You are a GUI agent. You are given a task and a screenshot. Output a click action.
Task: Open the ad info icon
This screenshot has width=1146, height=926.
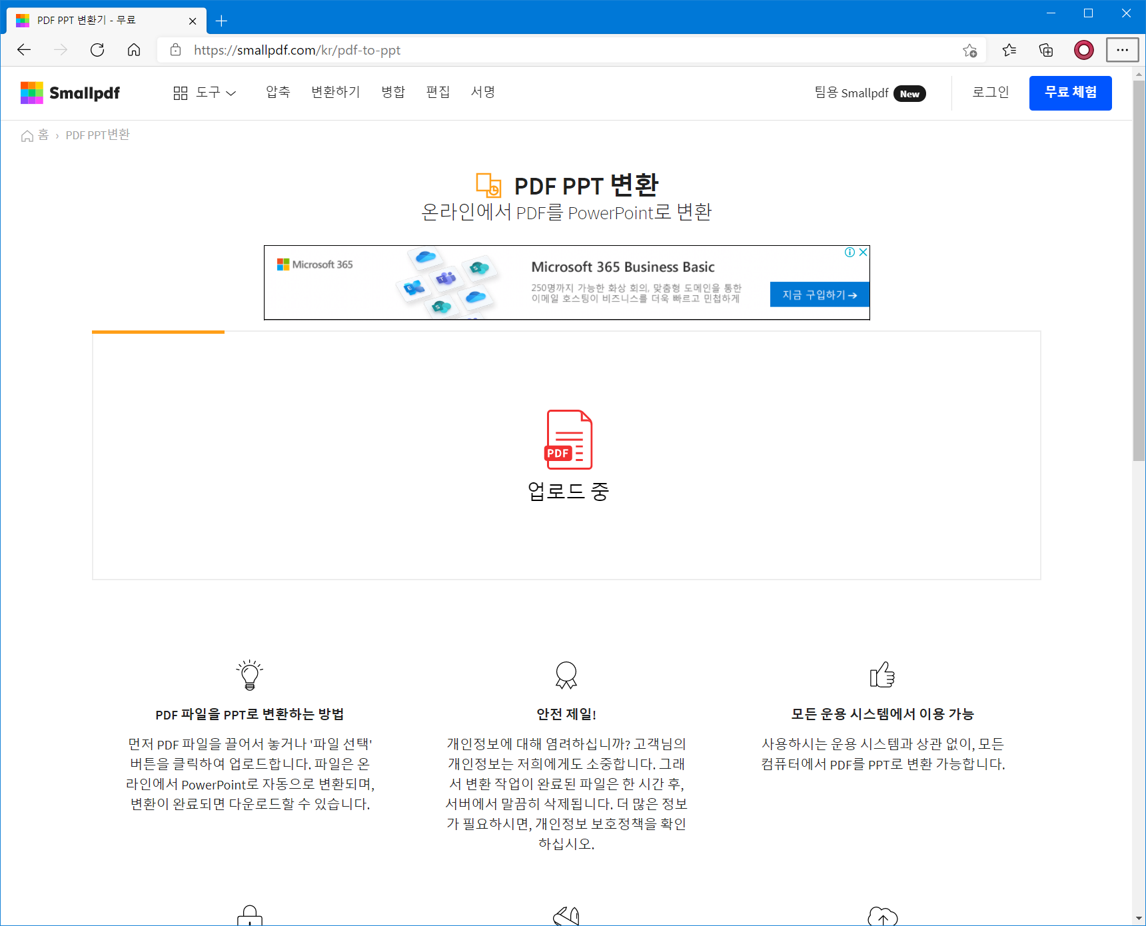[850, 252]
